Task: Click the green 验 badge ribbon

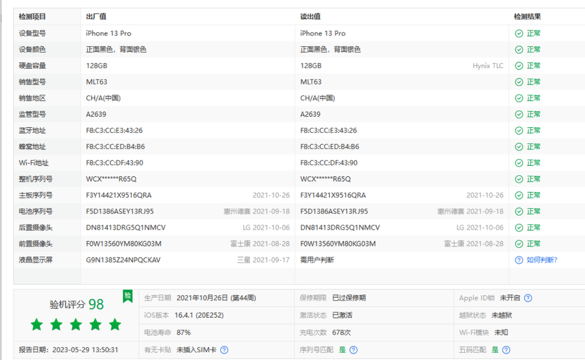Action: pyautogui.click(x=127, y=296)
